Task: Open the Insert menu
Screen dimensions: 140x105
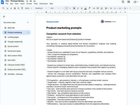Action: [x=22, y=4]
